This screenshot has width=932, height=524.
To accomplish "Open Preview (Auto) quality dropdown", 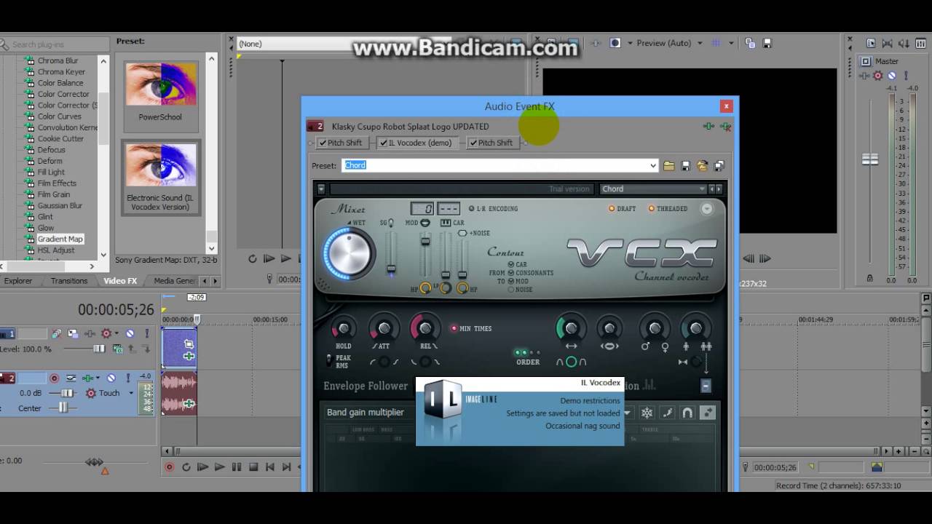I will tap(700, 44).
